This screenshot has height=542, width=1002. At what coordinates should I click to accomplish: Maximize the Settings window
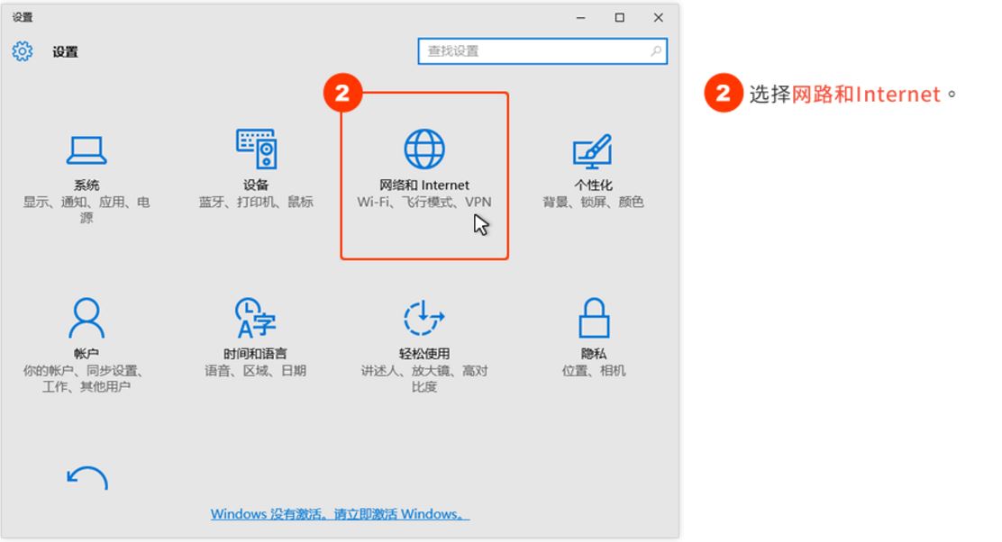click(x=619, y=18)
